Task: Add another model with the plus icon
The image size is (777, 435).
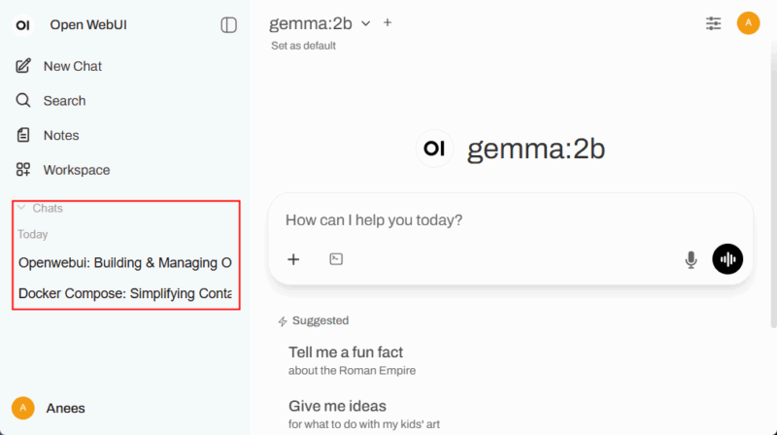Action: click(x=388, y=22)
